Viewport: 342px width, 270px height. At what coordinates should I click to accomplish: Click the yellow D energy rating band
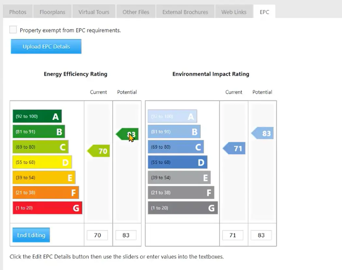[42, 162]
